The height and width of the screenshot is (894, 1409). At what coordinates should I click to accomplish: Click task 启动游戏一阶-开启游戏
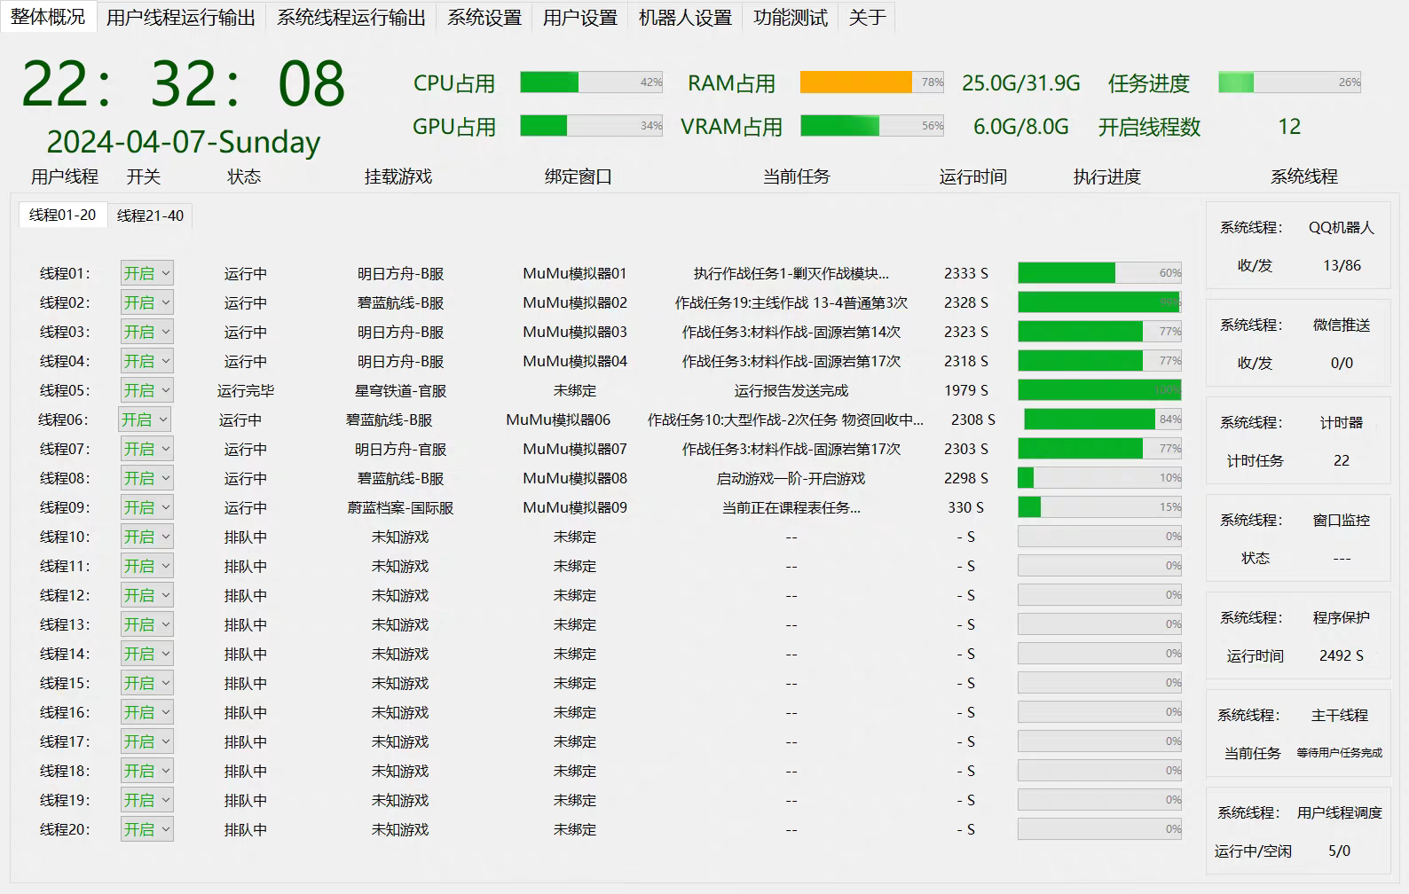click(x=791, y=479)
